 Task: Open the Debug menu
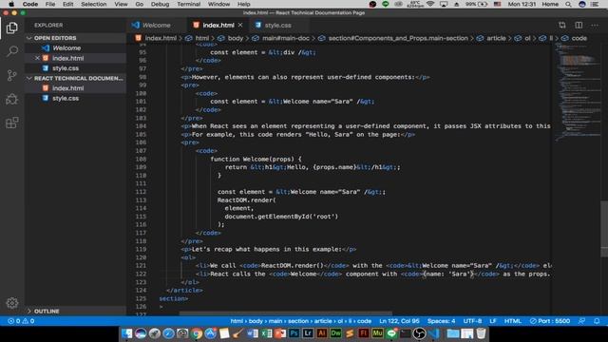161,4
